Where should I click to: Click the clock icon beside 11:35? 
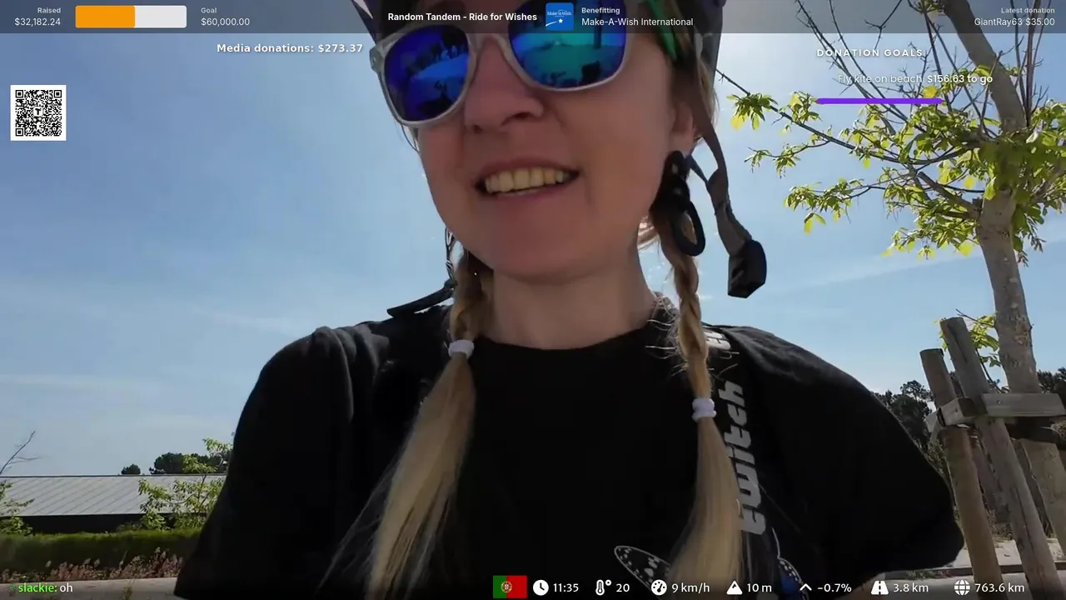click(540, 587)
